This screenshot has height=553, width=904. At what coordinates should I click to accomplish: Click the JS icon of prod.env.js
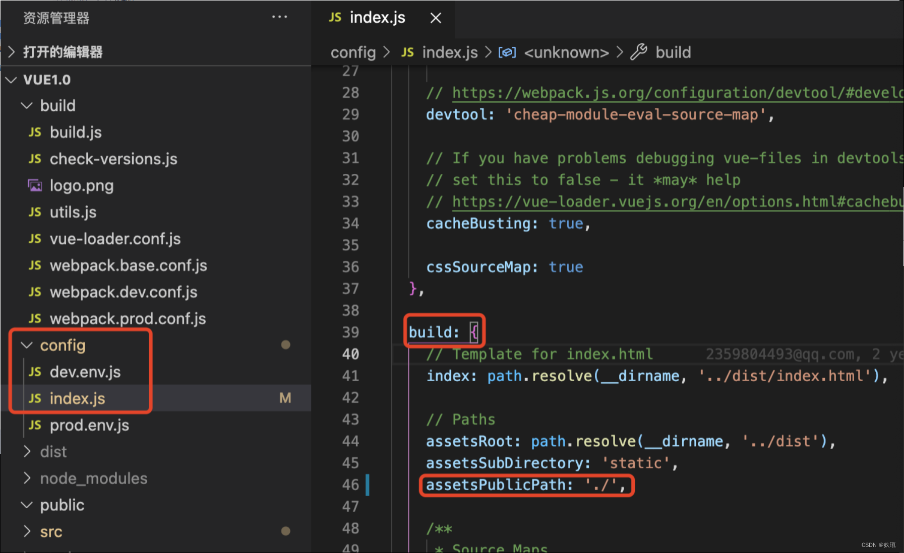(35, 426)
